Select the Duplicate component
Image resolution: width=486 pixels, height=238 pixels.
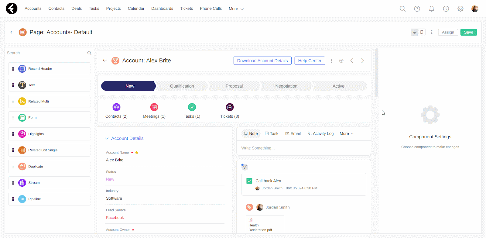pos(49,167)
